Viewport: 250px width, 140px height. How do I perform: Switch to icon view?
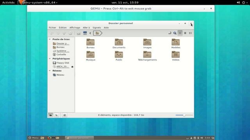(180, 33)
